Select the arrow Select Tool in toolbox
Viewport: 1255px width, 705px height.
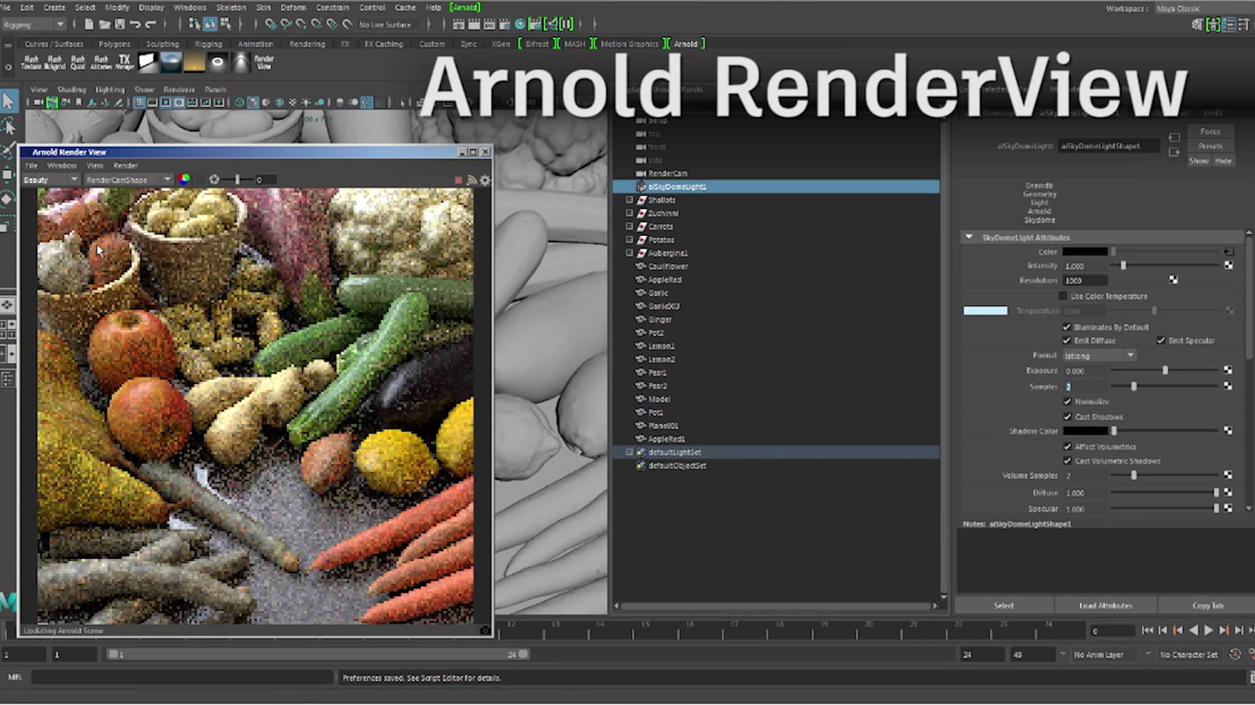click(8, 101)
